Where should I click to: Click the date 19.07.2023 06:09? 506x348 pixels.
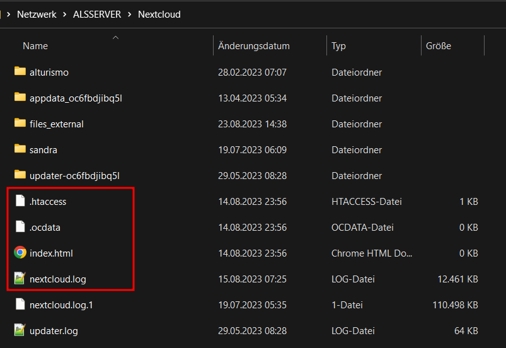tap(252, 150)
